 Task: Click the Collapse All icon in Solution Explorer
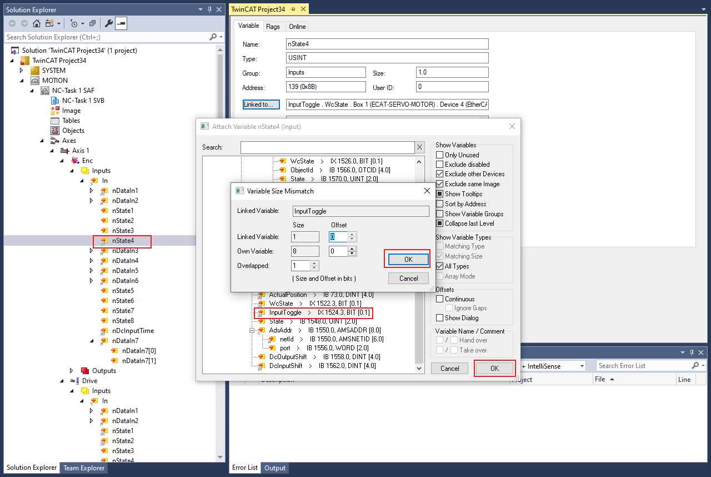pyautogui.click(x=92, y=23)
